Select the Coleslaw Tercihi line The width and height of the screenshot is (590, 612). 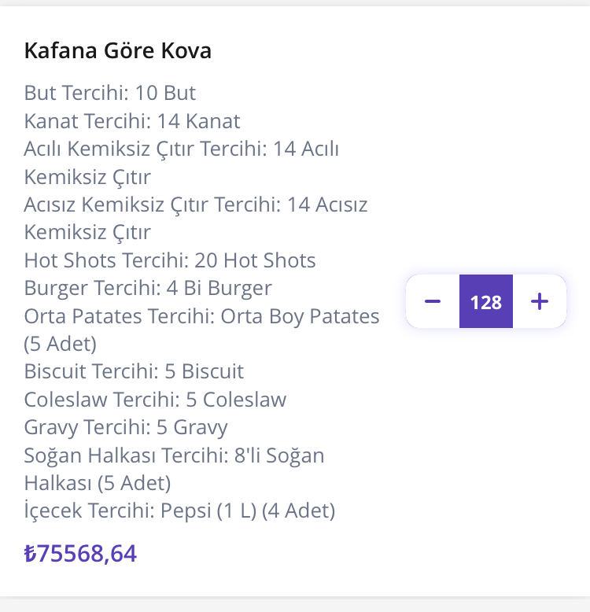pyautogui.click(x=155, y=400)
